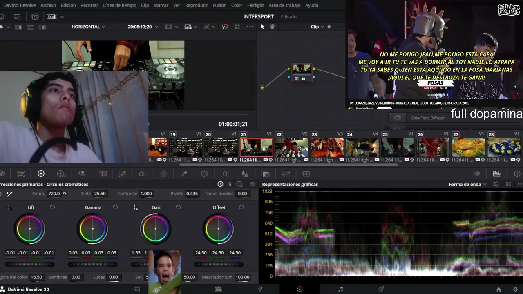Adjust the Lift master wheel slider
This screenshot has width=523, height=294.
30,264
